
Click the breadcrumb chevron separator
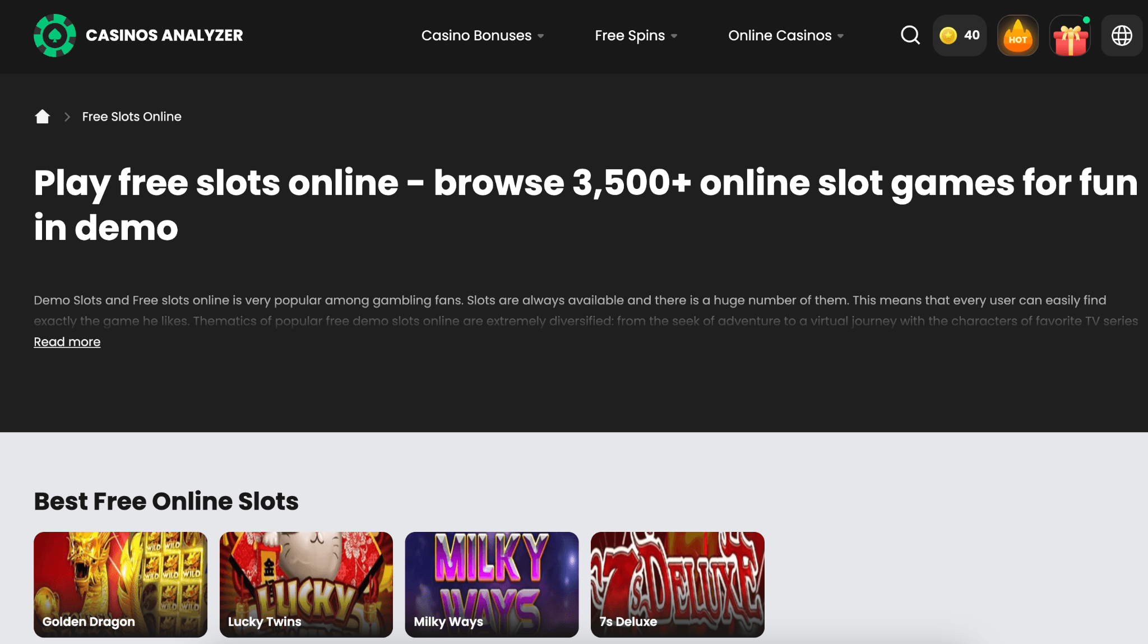[x=67, y=117]
